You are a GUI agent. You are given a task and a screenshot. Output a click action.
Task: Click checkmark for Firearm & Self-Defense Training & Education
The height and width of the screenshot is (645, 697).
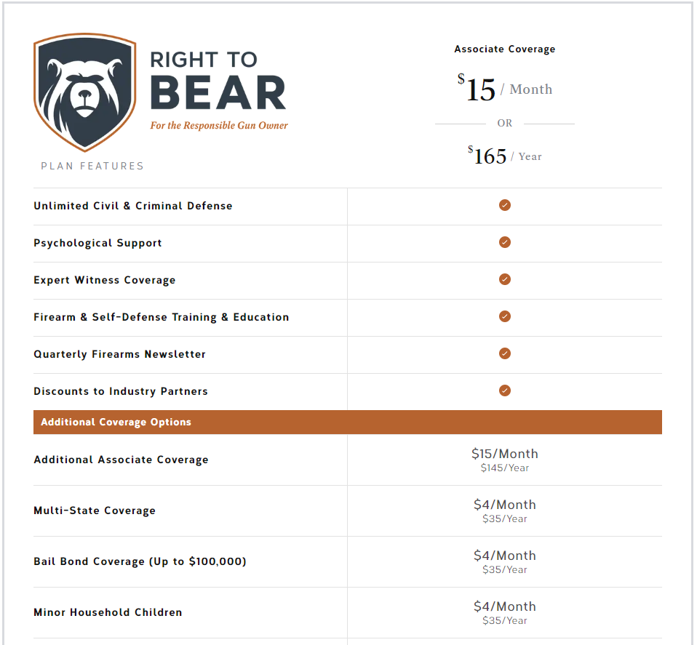(504, 316)
